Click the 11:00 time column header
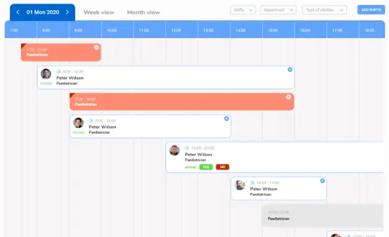The image size is (389, 237). pyautogui.click(x=150, y=30)
